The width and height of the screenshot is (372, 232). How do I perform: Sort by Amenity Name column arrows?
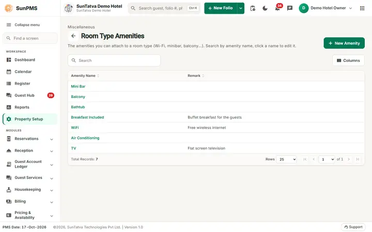[98, 76]
